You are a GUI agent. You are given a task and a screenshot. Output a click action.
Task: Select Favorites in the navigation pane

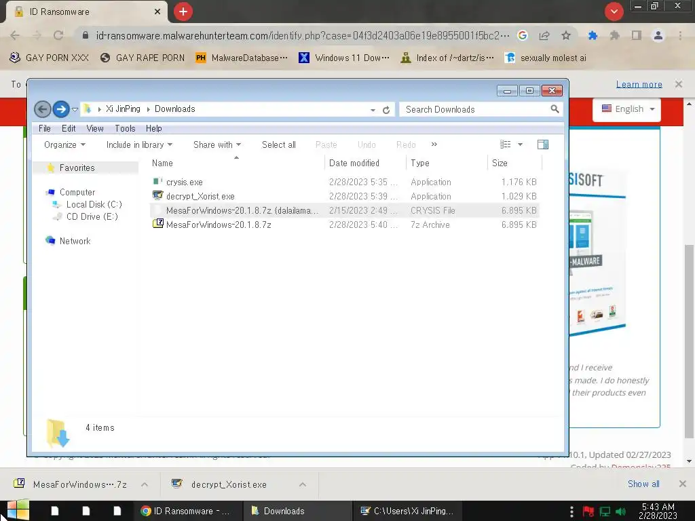77,168
